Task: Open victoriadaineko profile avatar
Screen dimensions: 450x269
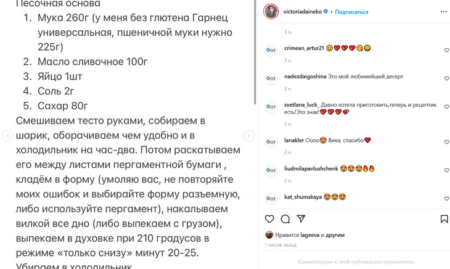Action: pyautogui.click(x=271, y=12)
